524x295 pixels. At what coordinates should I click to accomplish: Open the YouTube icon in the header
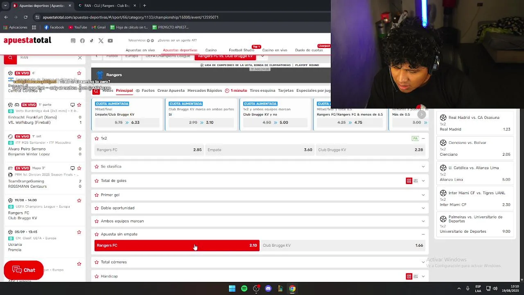[110, 41]
